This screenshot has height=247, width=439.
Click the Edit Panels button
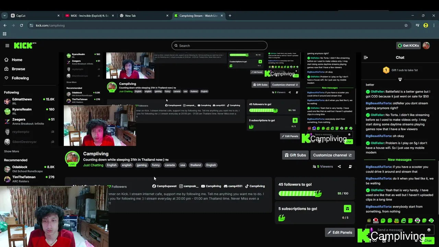click(340, 233)
